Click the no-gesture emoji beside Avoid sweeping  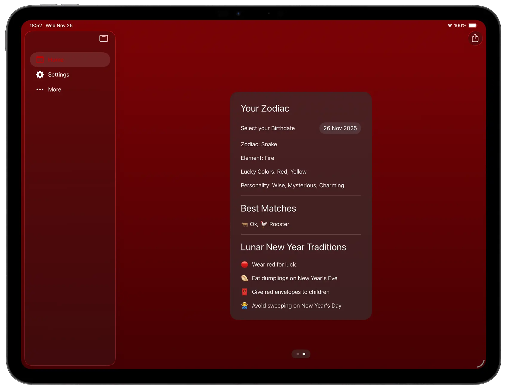245,306
